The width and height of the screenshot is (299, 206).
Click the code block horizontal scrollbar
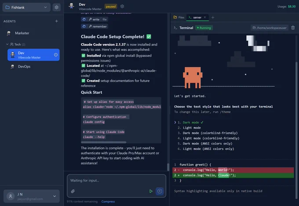click(103, 142)
